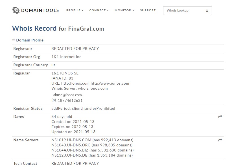The height and width of the screenshot is (167, 230).
Task: Select the SUPPORT menu item
Action: [148, 10]
